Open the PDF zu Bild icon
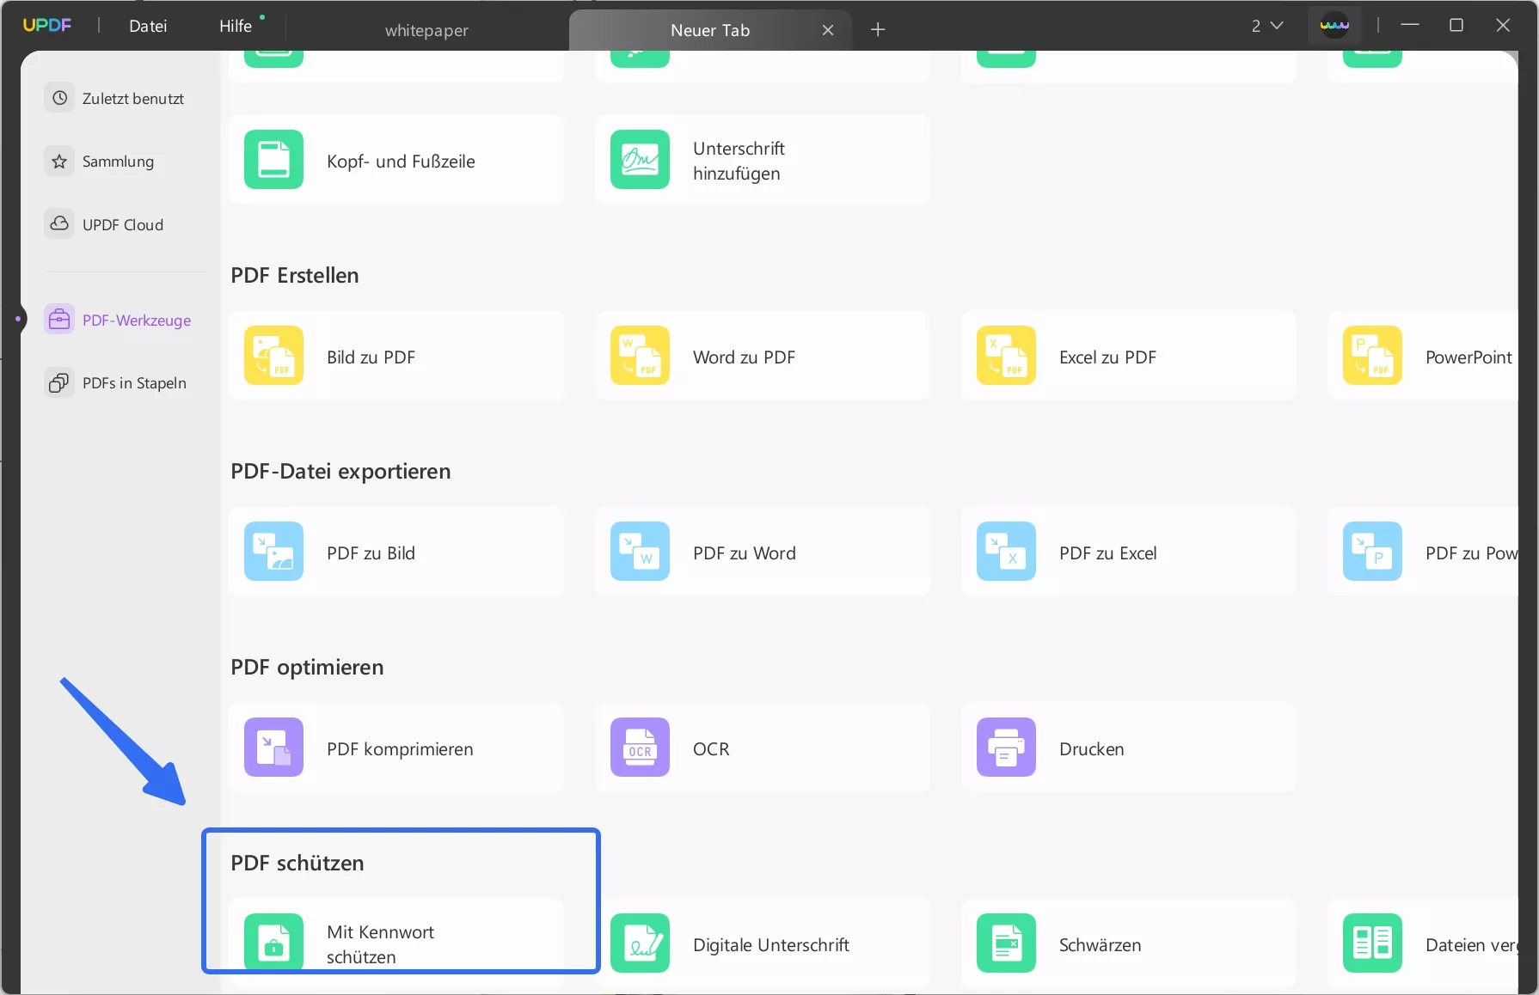 click(x=273, y=552)
